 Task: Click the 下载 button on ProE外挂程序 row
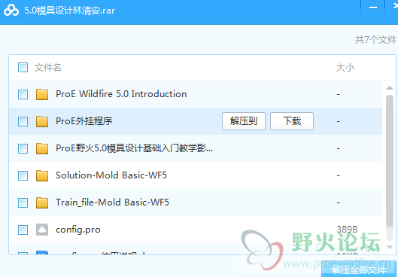pyautogui.click(x=292, y=121)
